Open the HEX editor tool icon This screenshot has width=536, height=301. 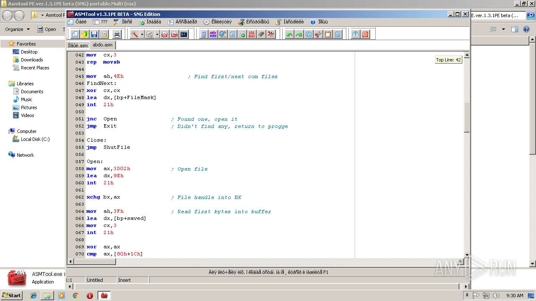[x=213, y=34]
